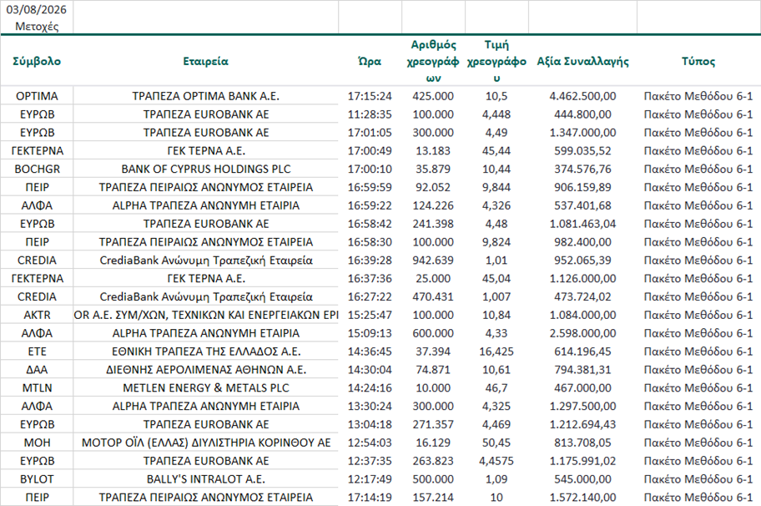Select the AKTR symbol cell
761x506 pixels.
37,315
